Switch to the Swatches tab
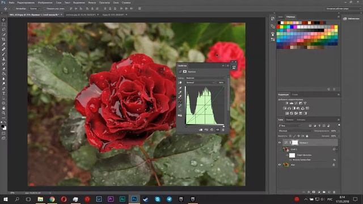 pyautogui.click(x=290, y=17)
